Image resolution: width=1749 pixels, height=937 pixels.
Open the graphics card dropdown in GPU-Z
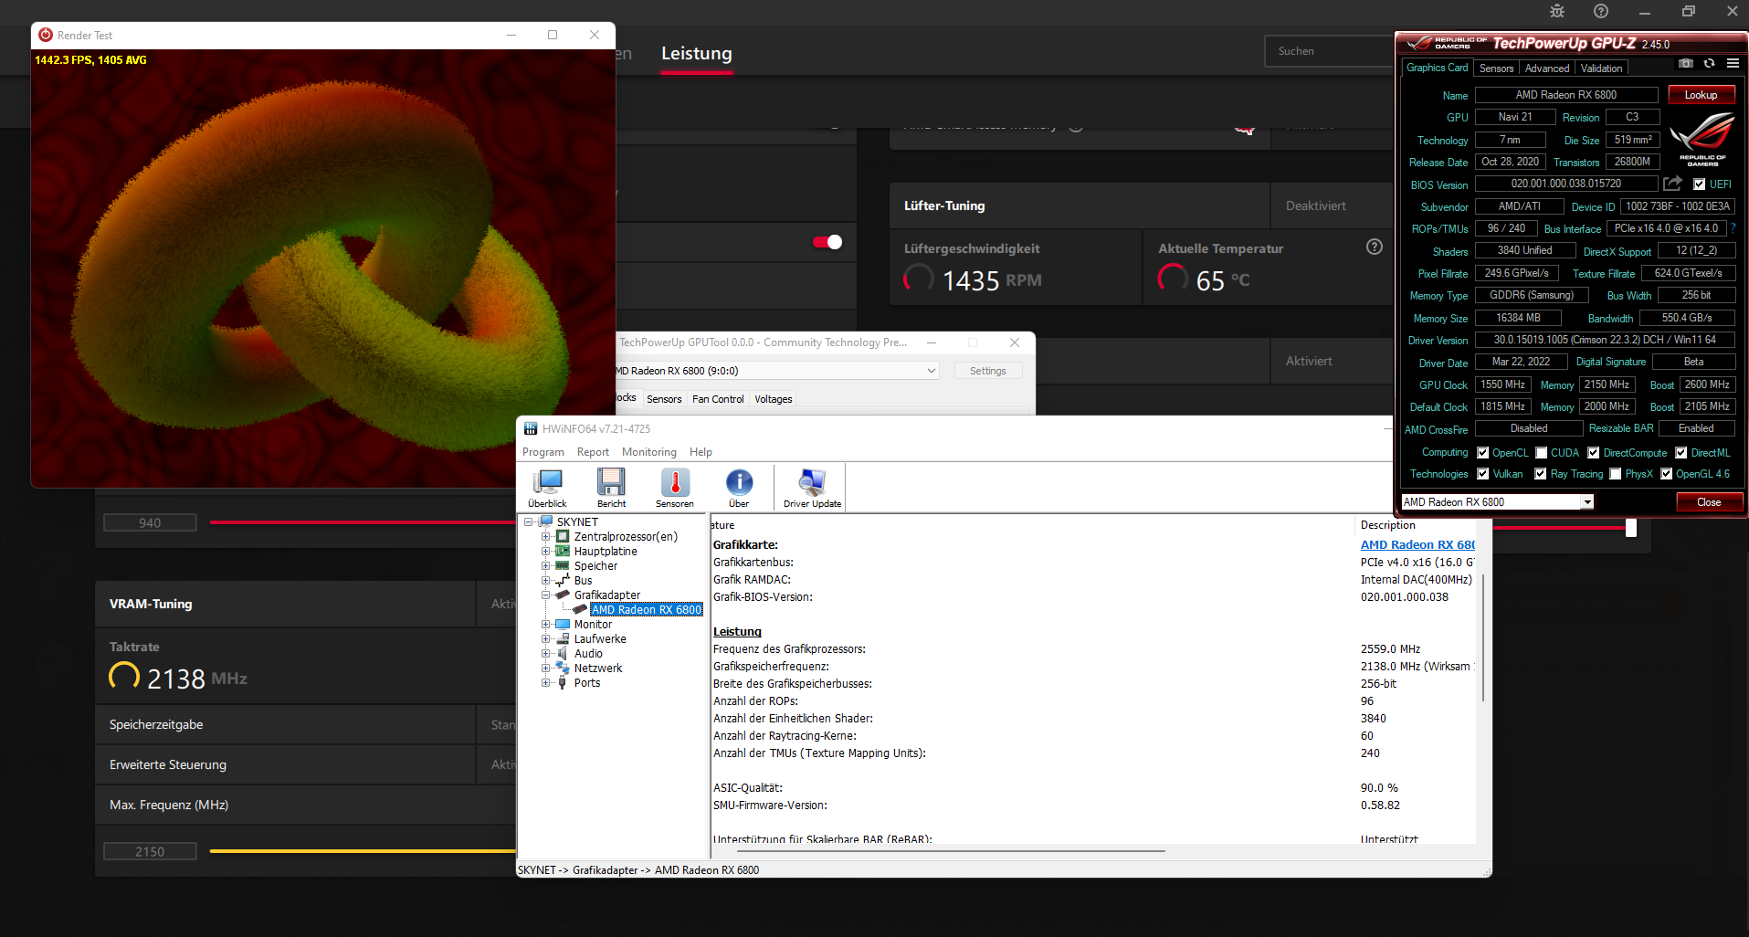(x=1586, y=501)
